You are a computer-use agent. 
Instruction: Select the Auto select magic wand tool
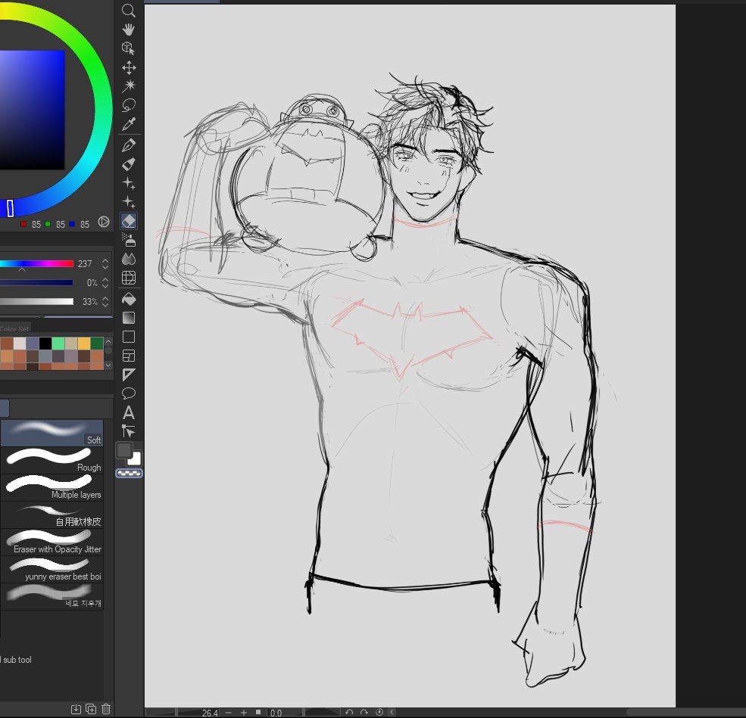coord(129,86)
